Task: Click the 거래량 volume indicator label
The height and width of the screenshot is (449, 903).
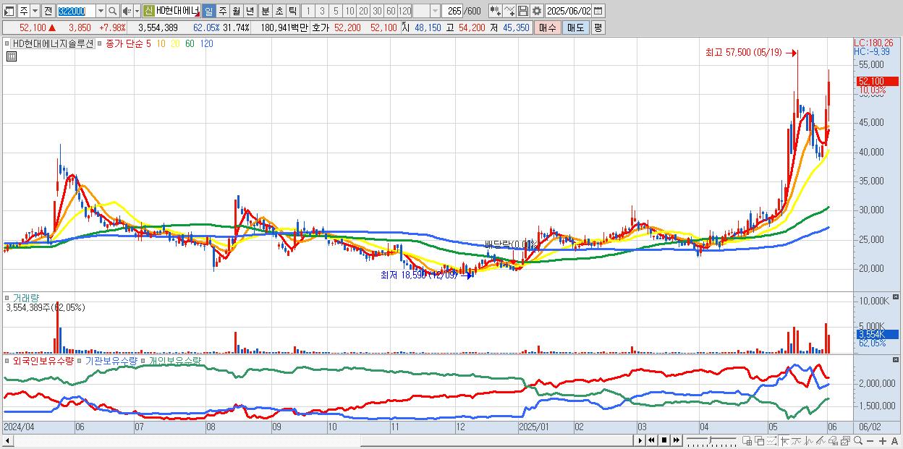Action: [25, 297]
